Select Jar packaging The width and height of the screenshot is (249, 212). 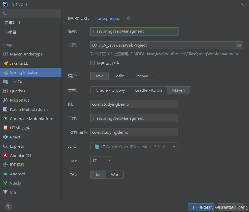[98, 175]
